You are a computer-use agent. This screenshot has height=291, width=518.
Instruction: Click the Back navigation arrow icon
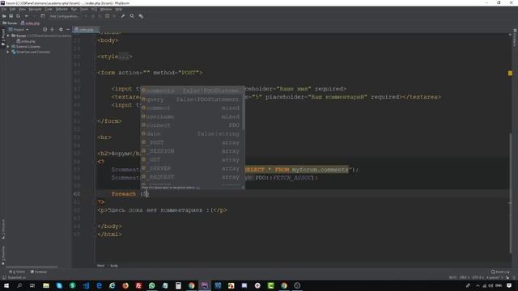coord(27,16)
